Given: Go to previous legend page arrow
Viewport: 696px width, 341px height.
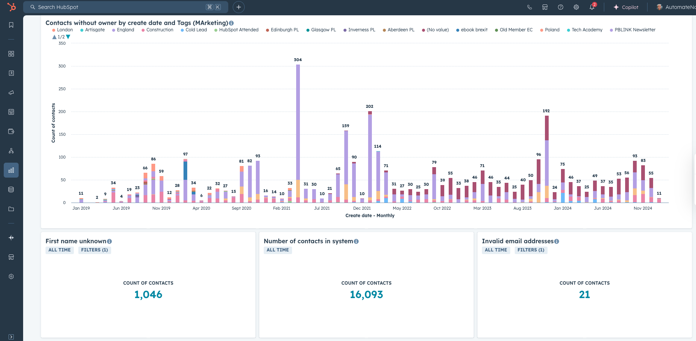Looking at the screenshot, I should pyautogui.click(x=54, y=37).
